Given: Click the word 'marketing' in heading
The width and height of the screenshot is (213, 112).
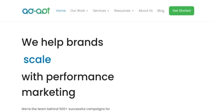Looking at the screenshot, I should coord(48,93).
